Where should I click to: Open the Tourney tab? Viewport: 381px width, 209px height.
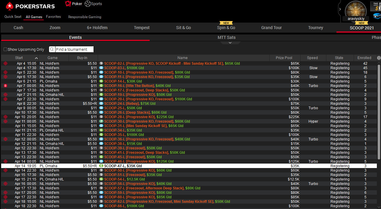tap(316, 28)
